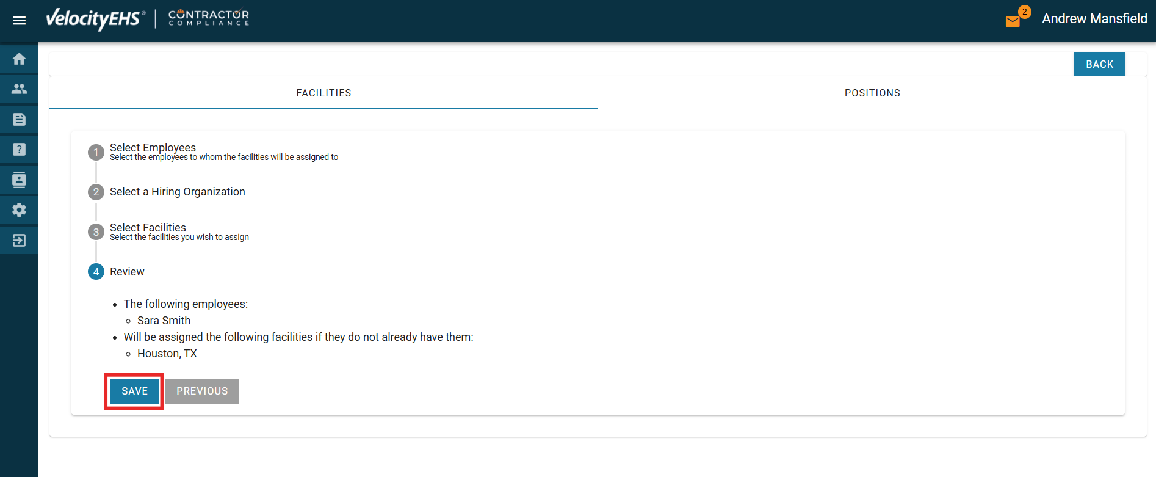Viewport: 1156px width, 477px height.
Task: Go to the Home sidebar icon
Action: click(x=19, y=59)
